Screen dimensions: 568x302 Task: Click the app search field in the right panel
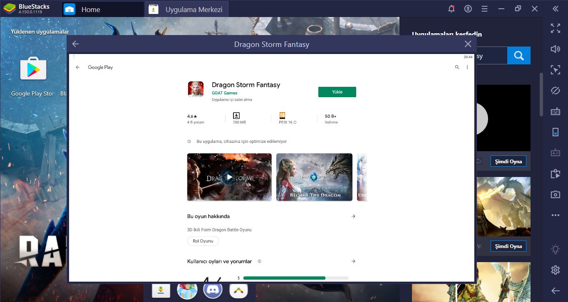(492, 55)
